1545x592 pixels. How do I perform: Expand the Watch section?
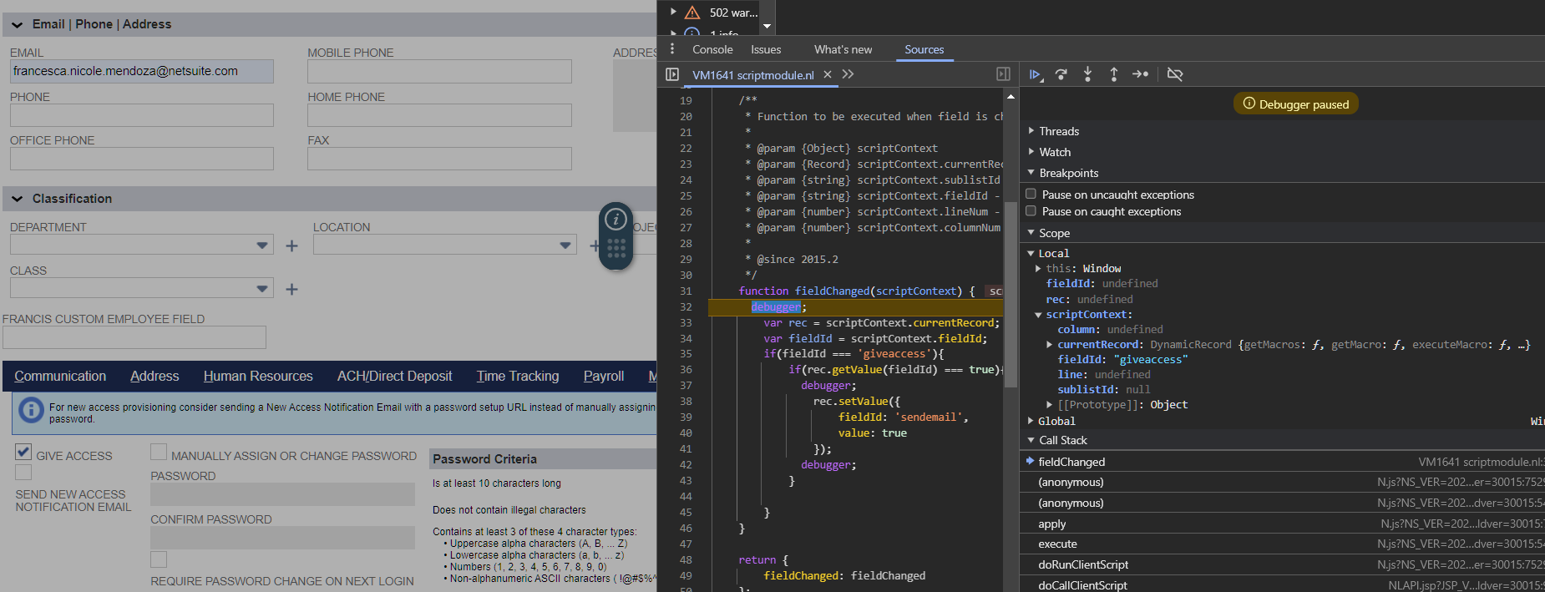(x=1054, y=152)
